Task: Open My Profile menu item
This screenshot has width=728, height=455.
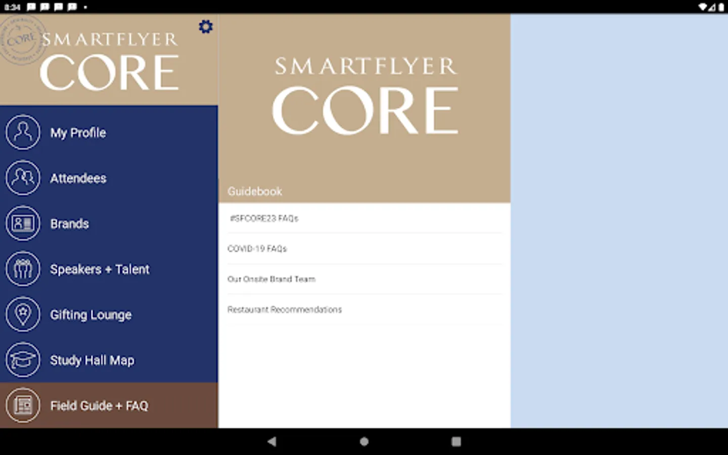Action: [109, 132]
